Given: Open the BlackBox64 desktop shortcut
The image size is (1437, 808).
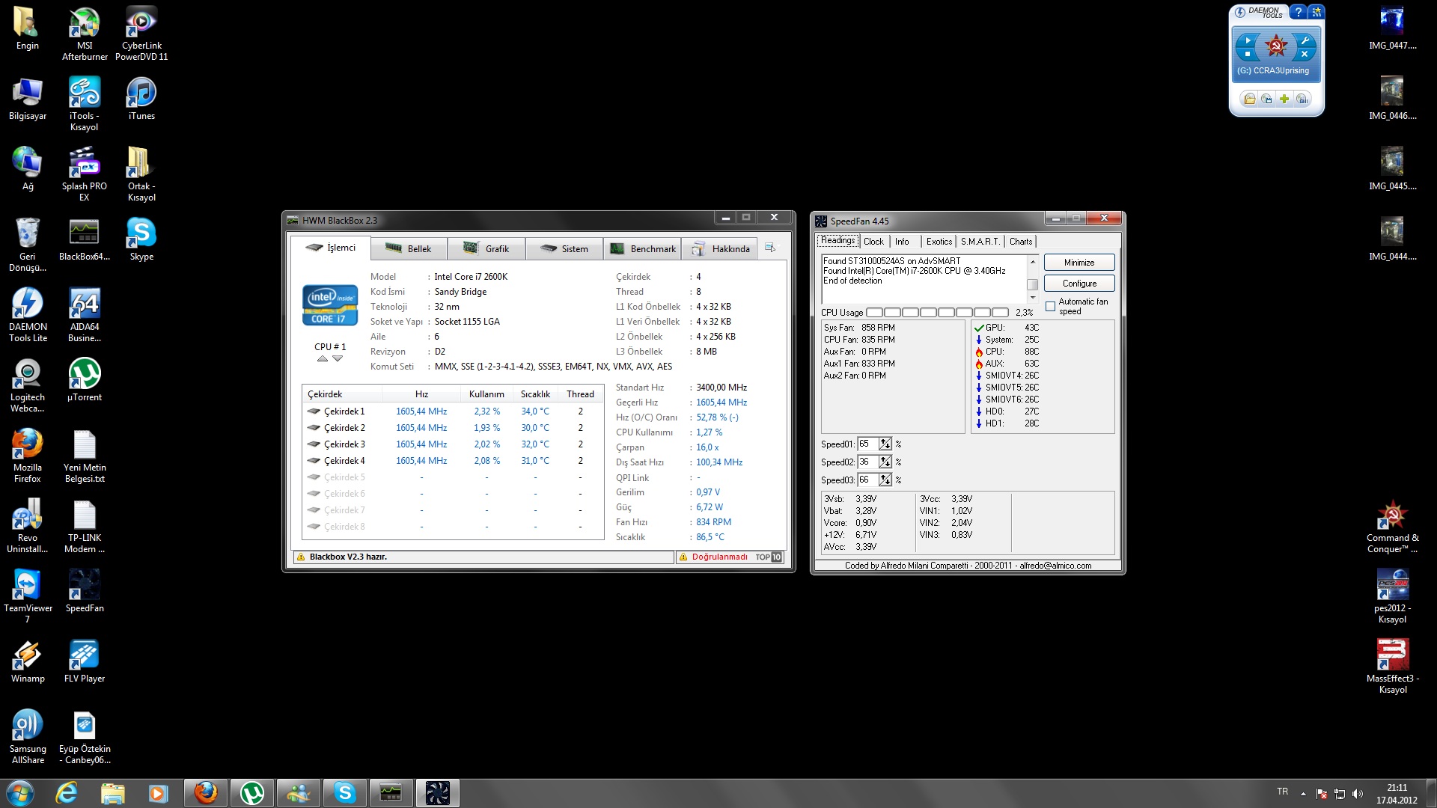Looking at the screenshot, I should pyautogui.click(x=85, y=239).
